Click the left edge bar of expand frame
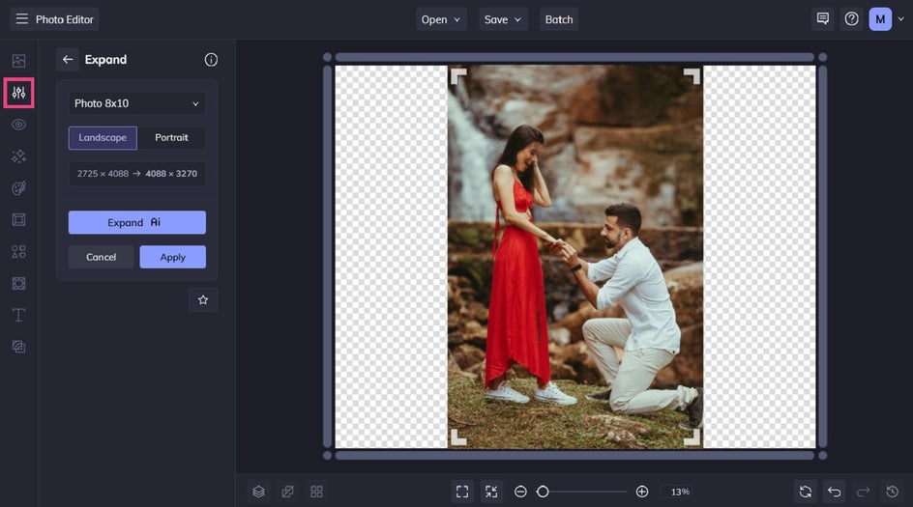The width and height of the screenshot is (913, 507). point(327,257)
